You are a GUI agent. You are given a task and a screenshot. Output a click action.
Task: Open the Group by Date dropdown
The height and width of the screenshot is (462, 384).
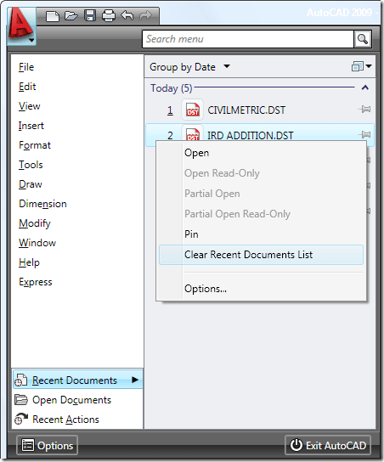[189, 67]
